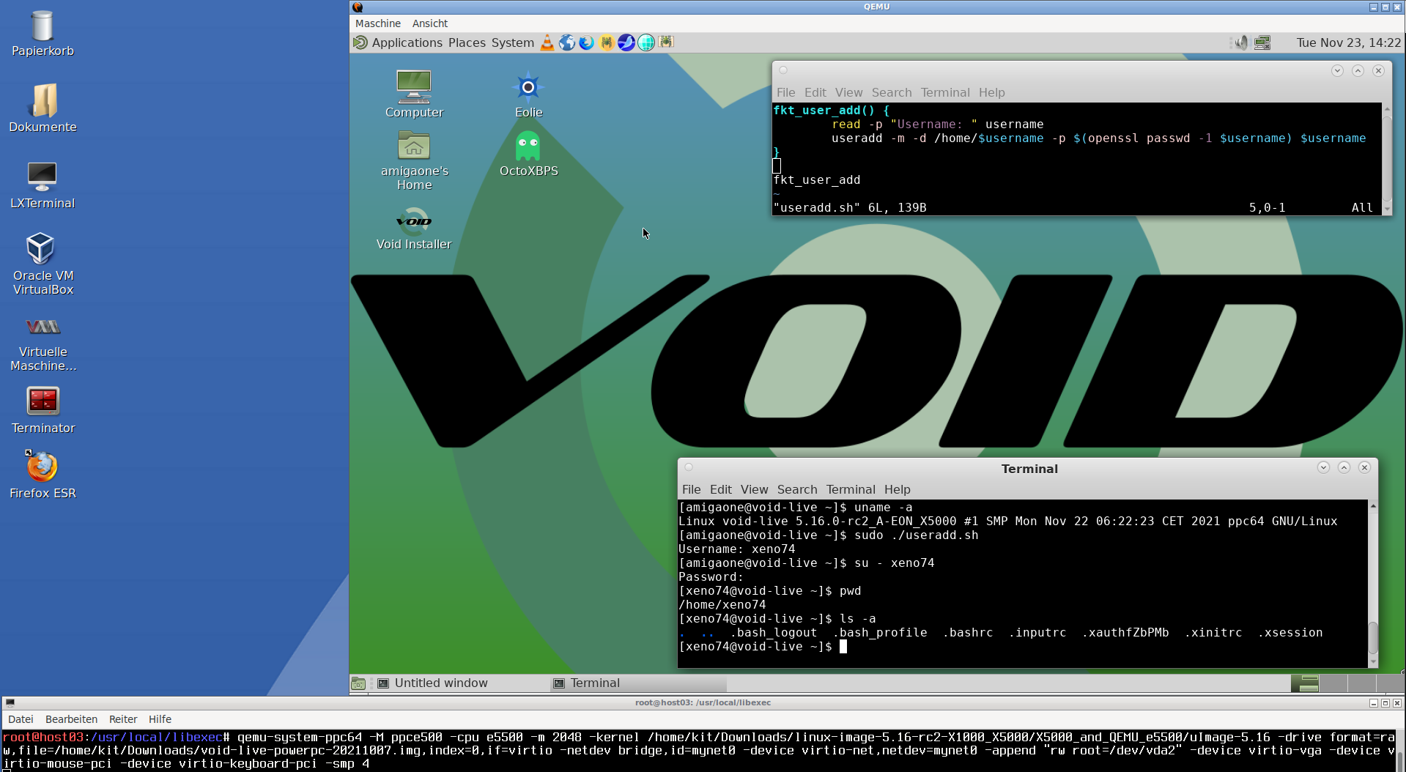Launch the Void Installer icon
Viewport: 1406px width, 772px height.
pyautogui.click(x=414, y=228)
